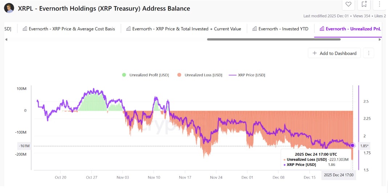Toggle the Unrealized Profit [USD] legend series

click(x=145, y=75)
